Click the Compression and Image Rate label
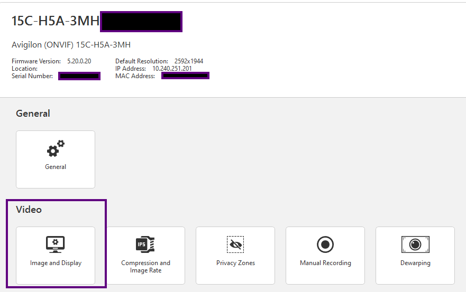The height and width of the screenshot is (292, 466). pyautogui.click(x=145, y=267)
